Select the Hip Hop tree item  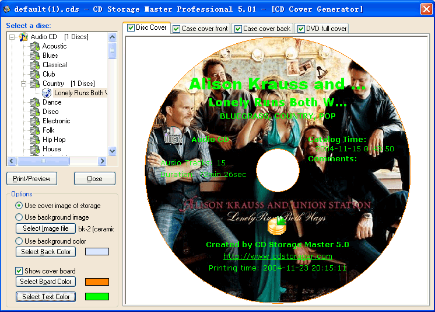click(54, 140)
